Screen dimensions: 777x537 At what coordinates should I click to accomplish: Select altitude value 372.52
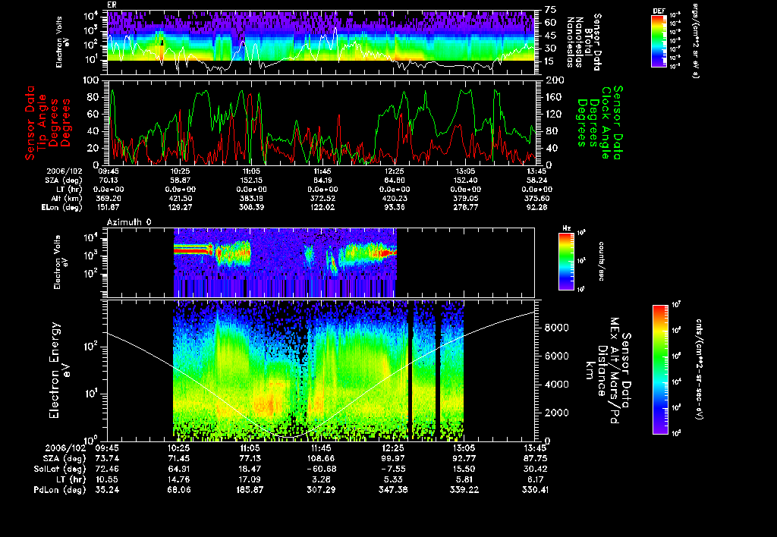pos(322,198)
